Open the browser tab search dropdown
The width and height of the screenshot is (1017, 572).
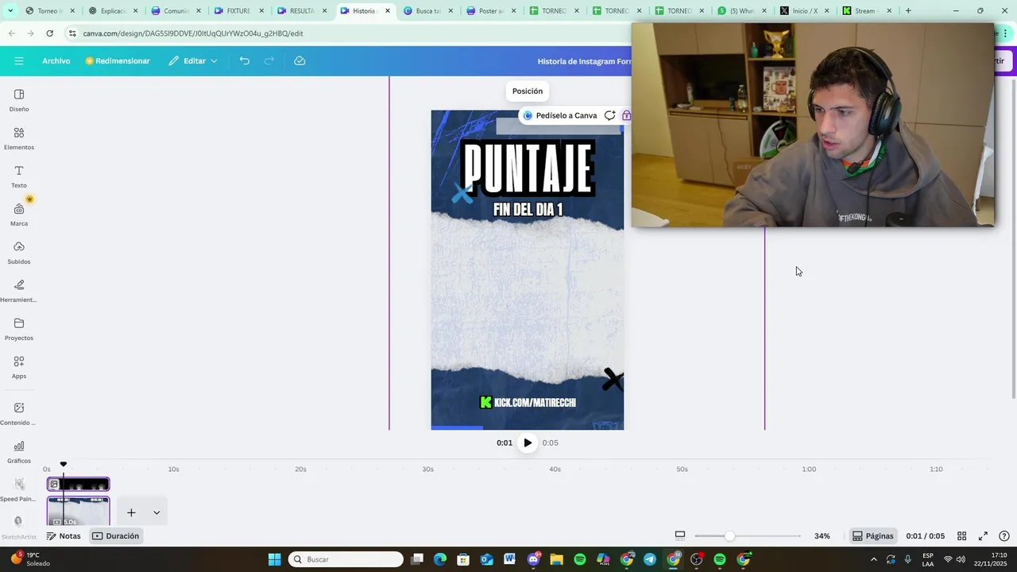(x=10, y=11)
